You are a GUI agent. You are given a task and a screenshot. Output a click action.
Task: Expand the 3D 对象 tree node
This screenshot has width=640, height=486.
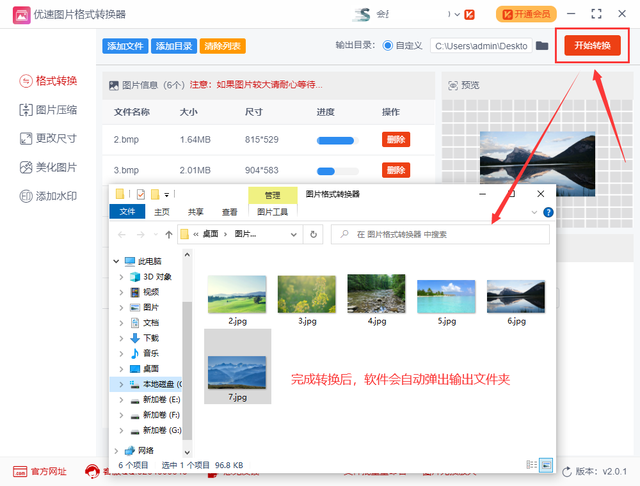click(121, 277)
